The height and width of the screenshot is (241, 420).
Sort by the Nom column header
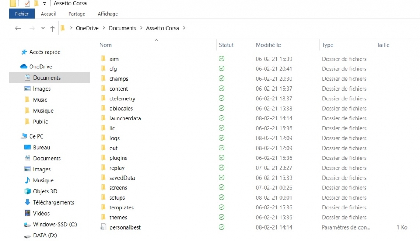coord(105,45)
